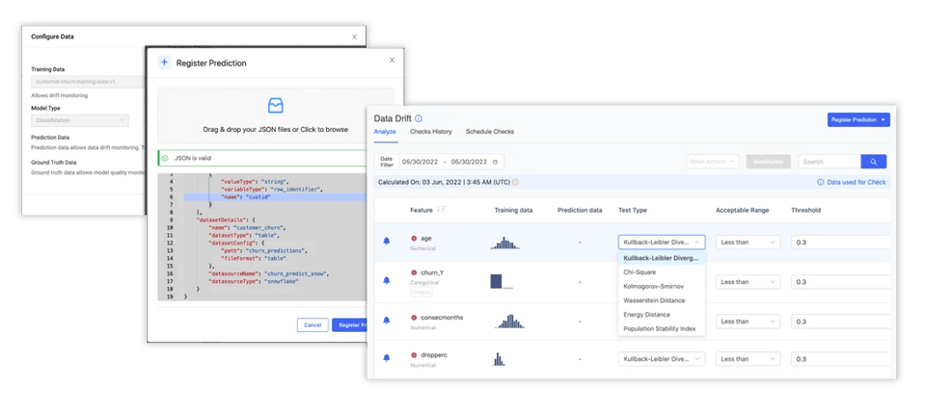Open the consecmonths training data histogram
The width and height of the screenshot is (926, 412).
coord(509,321)
